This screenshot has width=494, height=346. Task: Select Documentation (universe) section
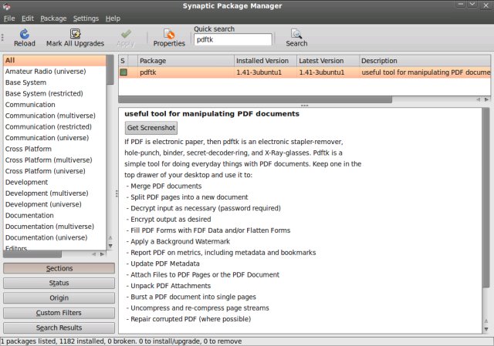tap(55, 237)
